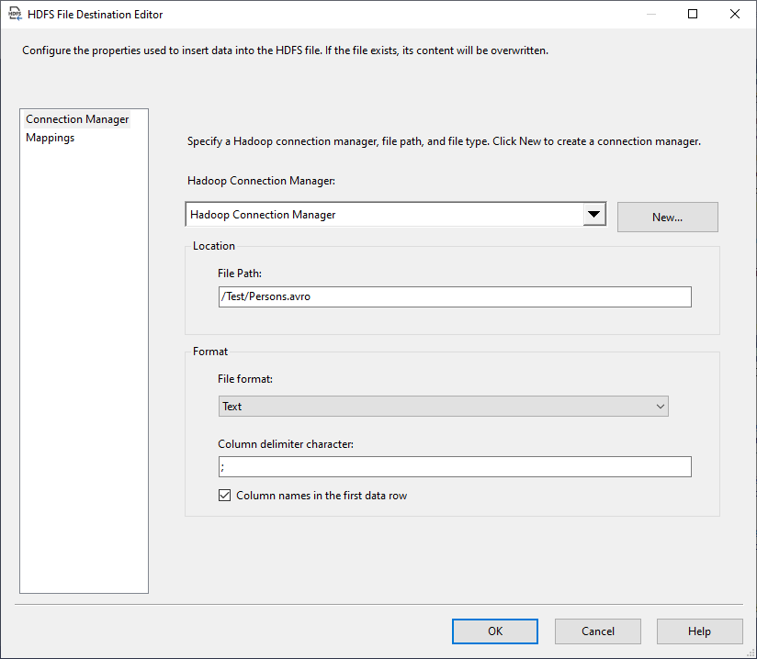Confirm settings with the OK button
The height and width of the screenshot is (659, 757).
(494, 631)
